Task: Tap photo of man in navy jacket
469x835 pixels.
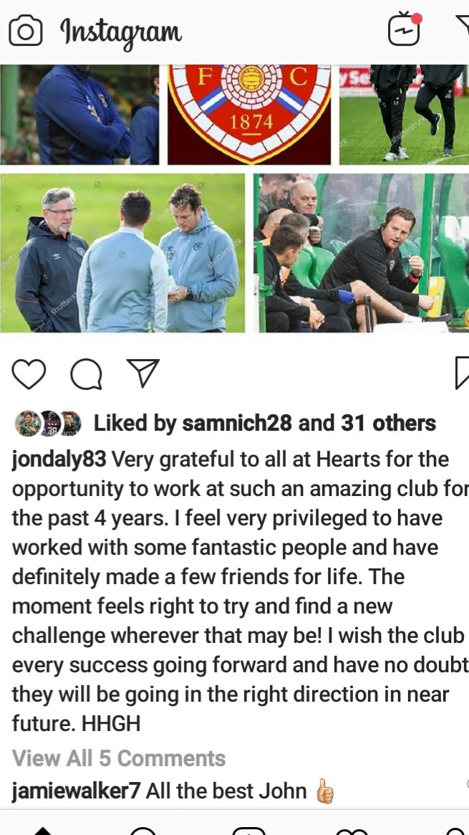Action: tap(79, 115)
